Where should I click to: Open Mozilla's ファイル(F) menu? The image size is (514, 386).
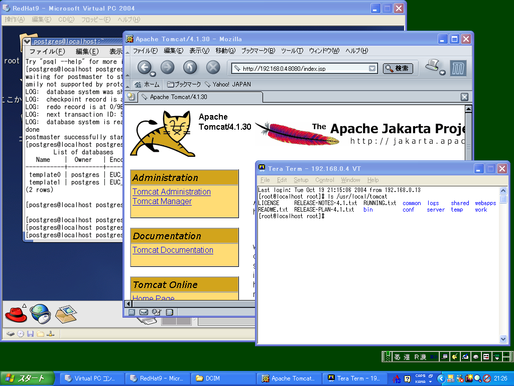click(145, 51)
